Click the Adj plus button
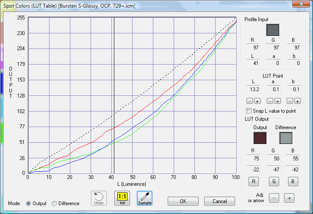313x214 pixels. pyautogui.click(x=289, y=198)
